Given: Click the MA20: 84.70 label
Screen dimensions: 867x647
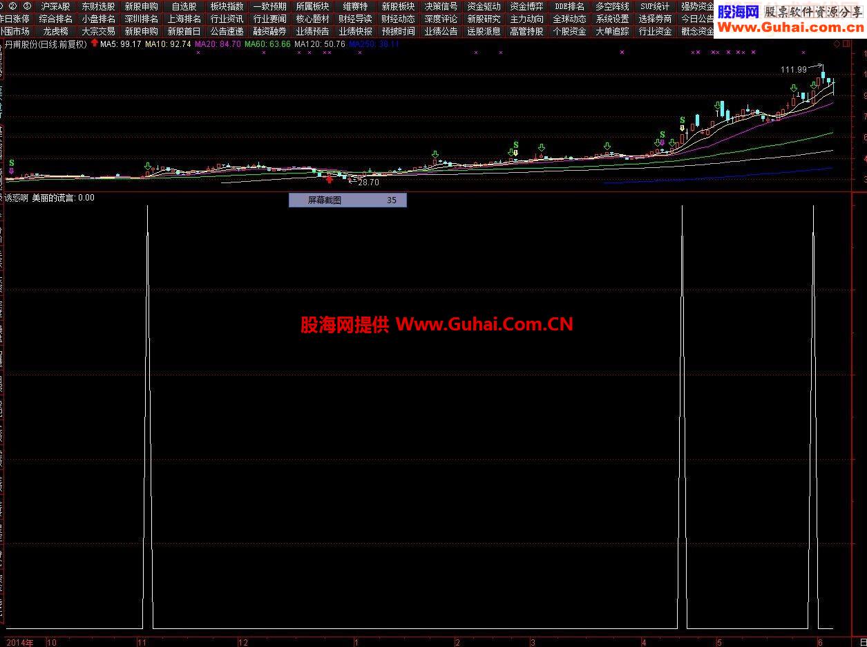Looking at the screenshot, I should point(218,44).
